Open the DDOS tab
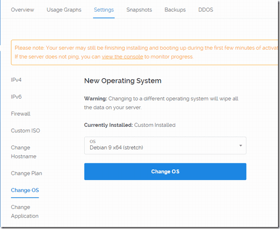Image resolution: width=280 pixels, height=229 pixels. [x=206, y=10]
